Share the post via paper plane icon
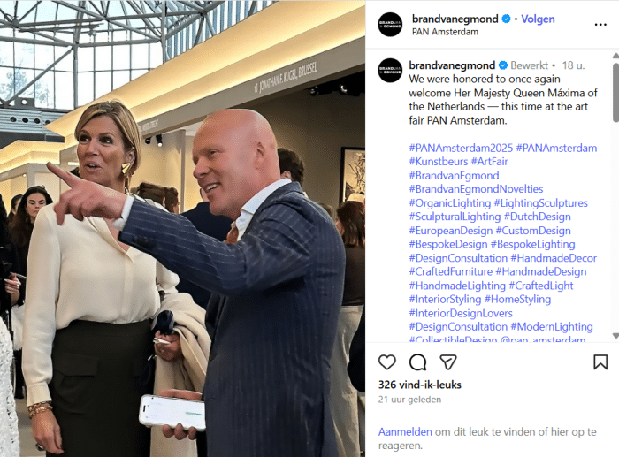 [448, 362]
